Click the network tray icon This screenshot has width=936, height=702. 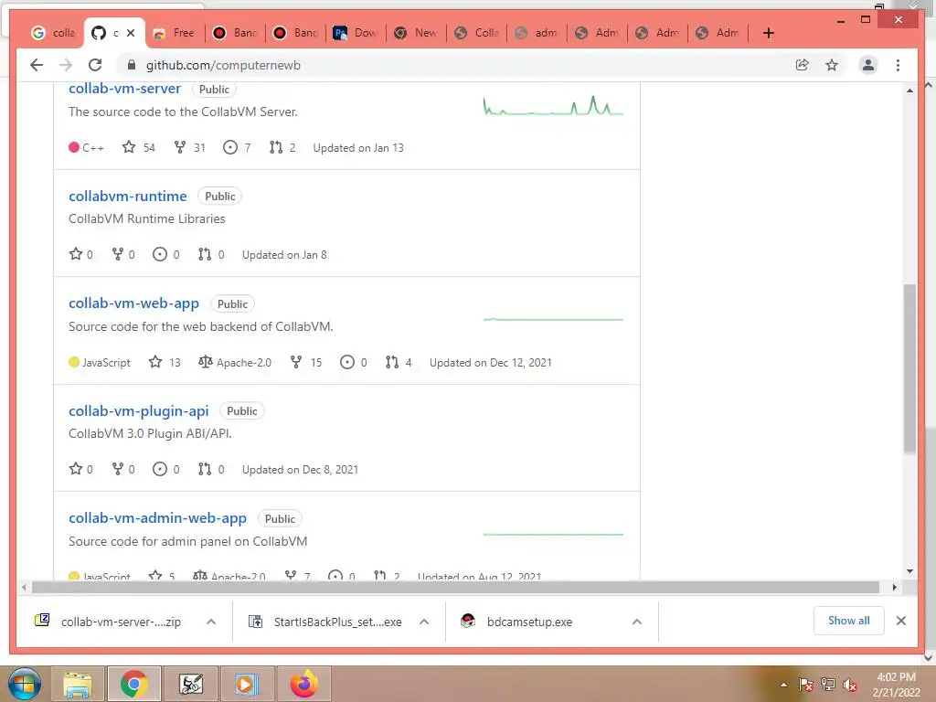[828, 685]
